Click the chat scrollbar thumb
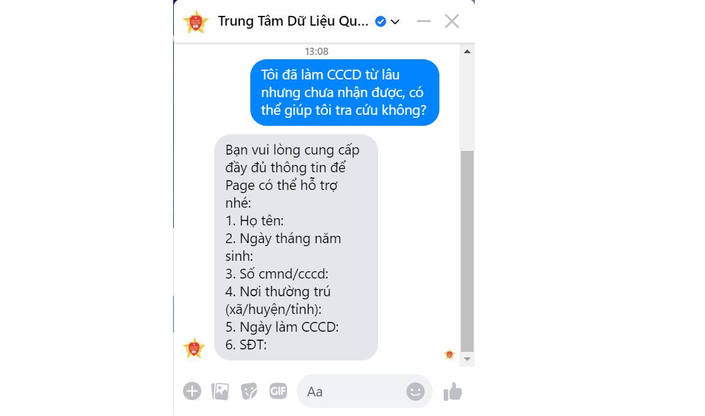This screenshot has width=705, height=416. tap(467, 251)
